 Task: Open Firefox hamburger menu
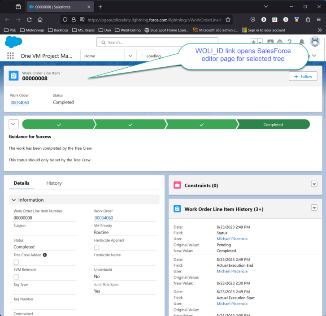pyautogui.click(x=318, y=20)
